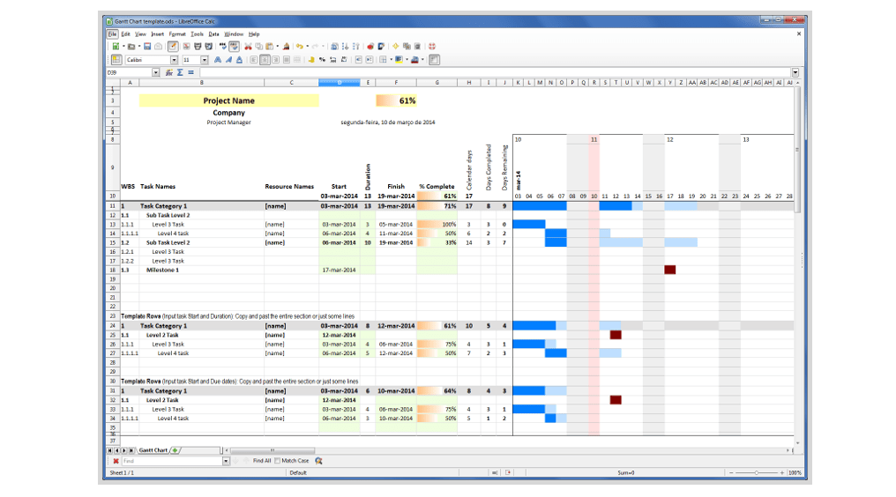This screenshot has width=896, height=497.
Task: Enable the Match Case checkbox
Action: click(278, 461)
